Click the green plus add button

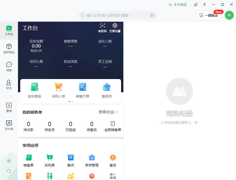coord(229,15)
